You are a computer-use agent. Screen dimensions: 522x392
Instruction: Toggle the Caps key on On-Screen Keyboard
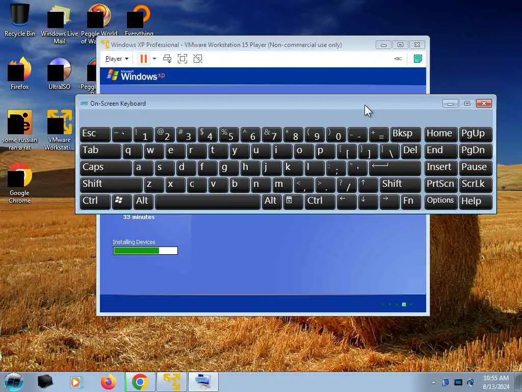click(x=106, y=168)
